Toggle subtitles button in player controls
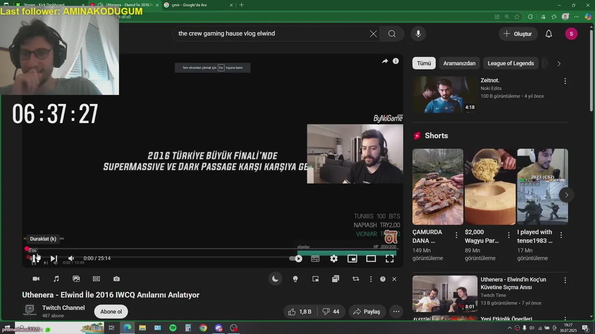 tap(315, 259)
